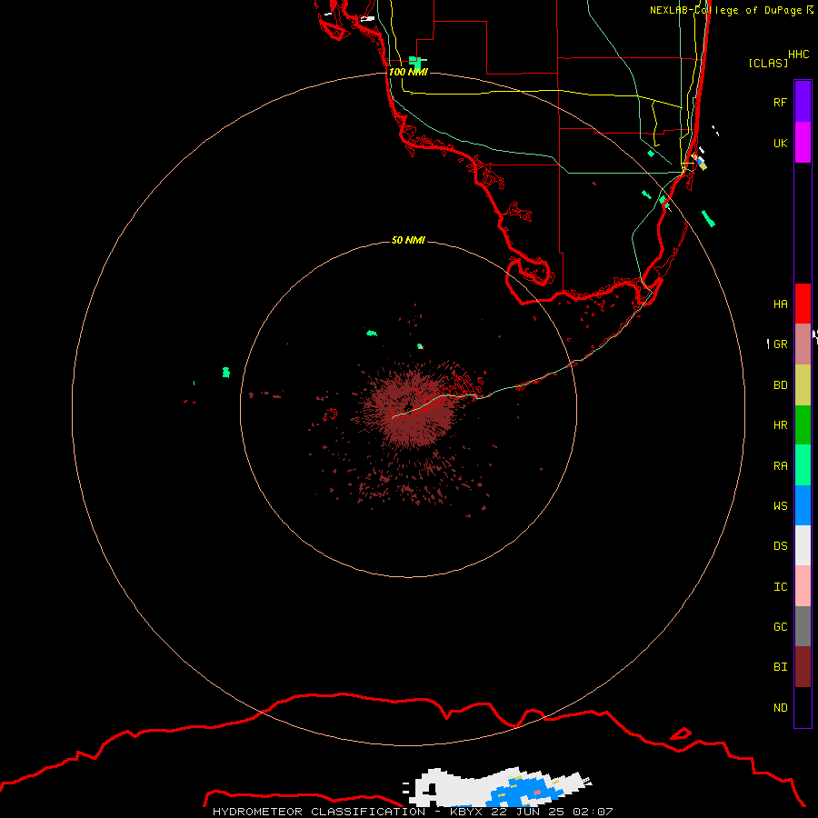The height and width of the screenshot is (818, 818).
Task: Click the RA legend label
Action: pyautogui.click(x=781, y=466)
